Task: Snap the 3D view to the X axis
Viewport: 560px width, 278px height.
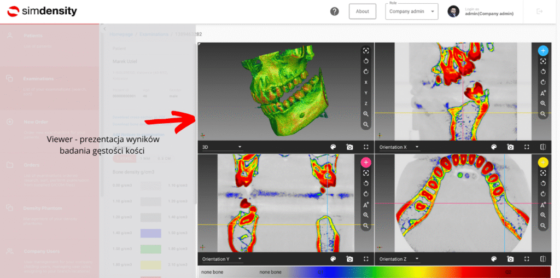Action: pyautogui.click(x=366, y=82)
